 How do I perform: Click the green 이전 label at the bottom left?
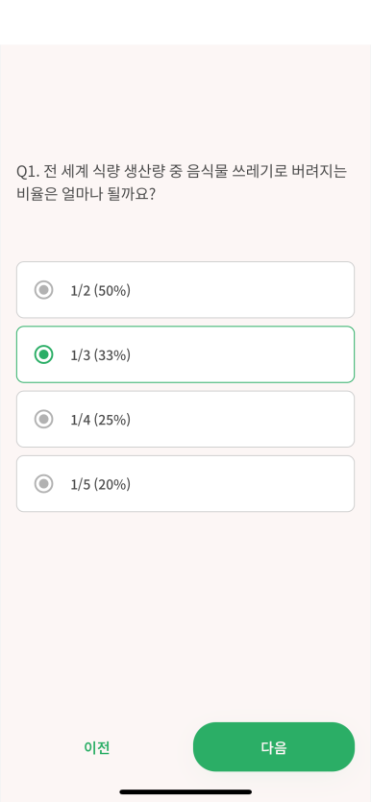click(x=97, y=747)
